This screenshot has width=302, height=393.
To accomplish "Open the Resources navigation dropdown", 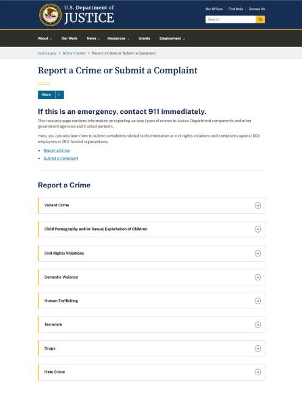I will [119, 39].
